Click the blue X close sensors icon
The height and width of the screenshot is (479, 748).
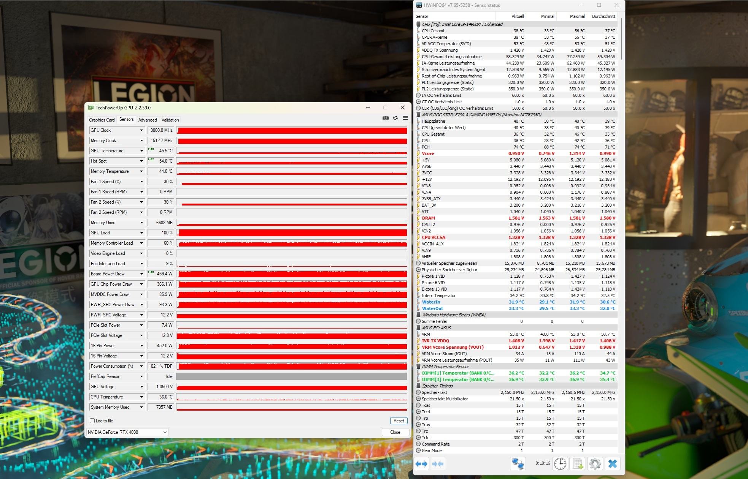[613, 464]
